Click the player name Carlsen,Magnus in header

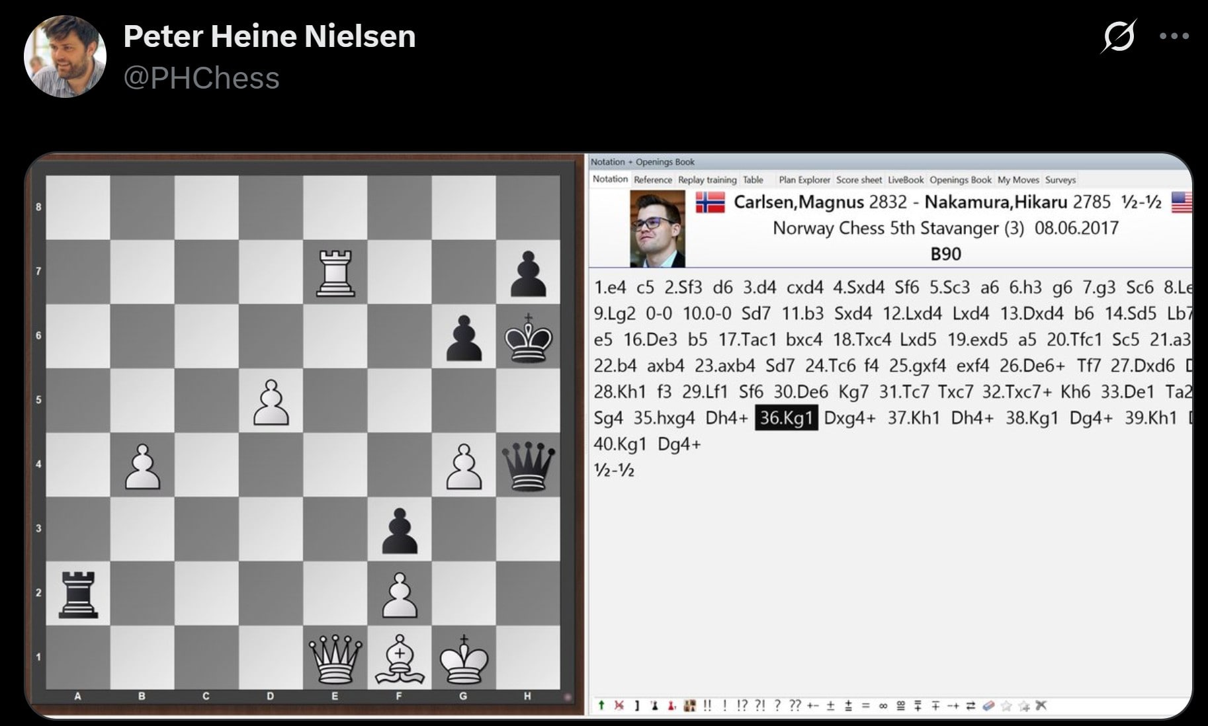coord(798,202)
